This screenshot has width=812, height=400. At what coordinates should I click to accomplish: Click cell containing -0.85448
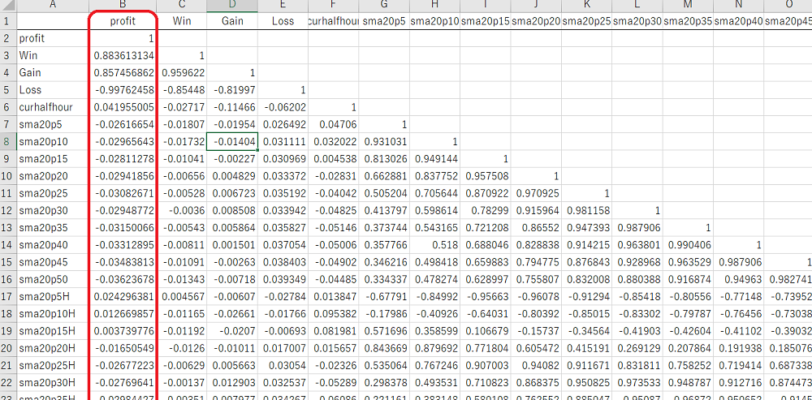[x=182, y=90]
